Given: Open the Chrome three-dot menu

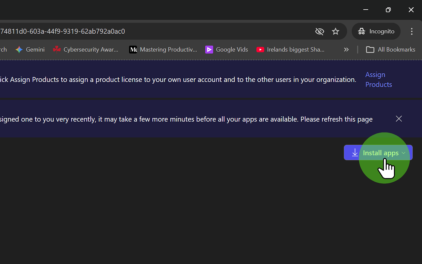Looking at the screenshot, I should [411, 31].
